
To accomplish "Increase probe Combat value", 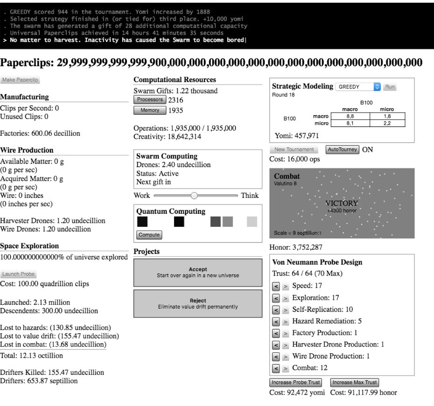I will [285, 368].
